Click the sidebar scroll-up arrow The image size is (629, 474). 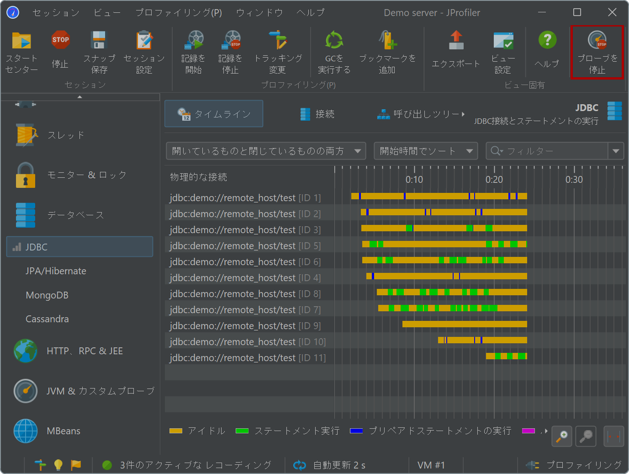coord(80,97)
